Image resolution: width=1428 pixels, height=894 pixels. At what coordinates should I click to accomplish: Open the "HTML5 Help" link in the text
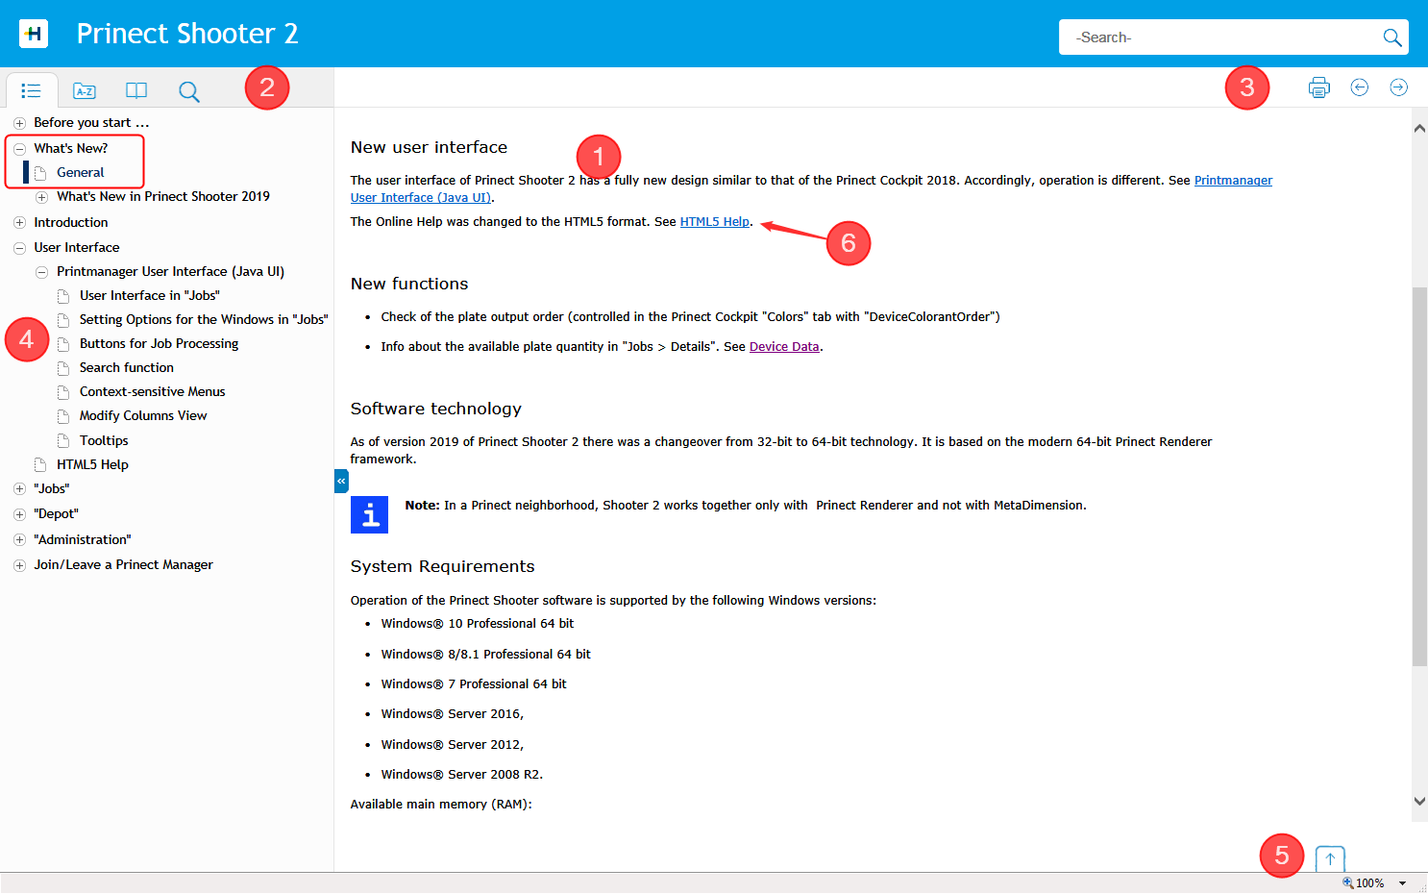[714, 222]
